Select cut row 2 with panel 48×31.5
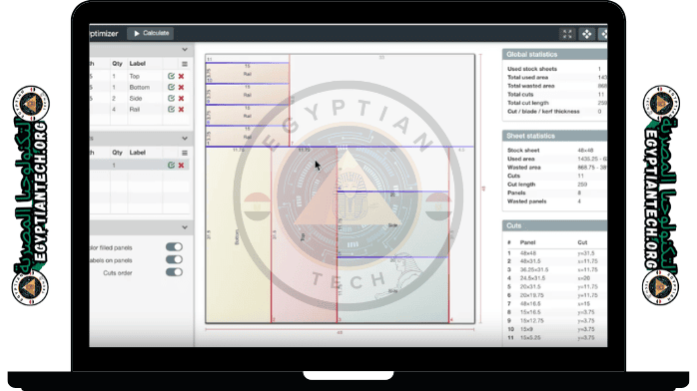 [556, 261]
